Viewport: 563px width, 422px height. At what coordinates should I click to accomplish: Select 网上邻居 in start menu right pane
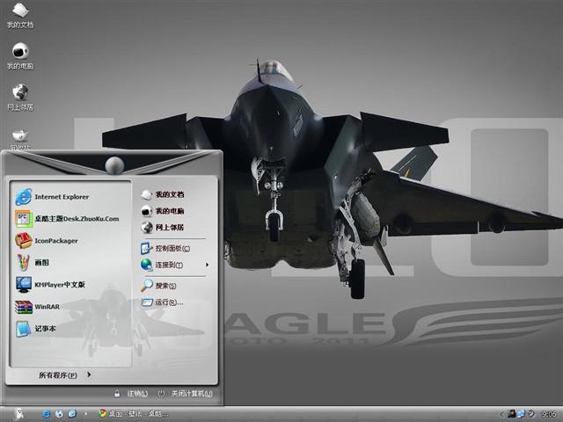162,227
